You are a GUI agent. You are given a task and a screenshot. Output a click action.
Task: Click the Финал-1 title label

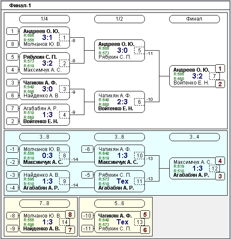(x=20, y=6)
